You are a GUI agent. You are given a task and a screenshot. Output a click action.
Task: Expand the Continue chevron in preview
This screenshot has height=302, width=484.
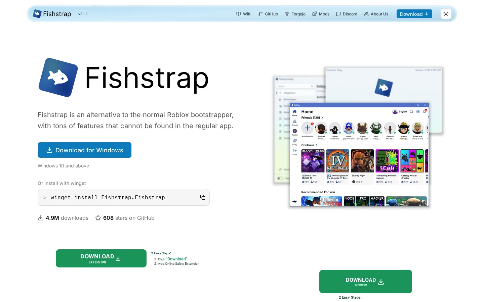[x=317, y=145]
